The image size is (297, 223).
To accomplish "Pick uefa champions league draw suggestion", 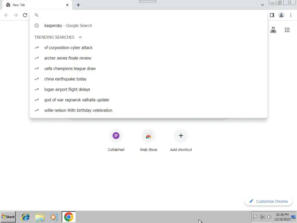I will (148, 69).
